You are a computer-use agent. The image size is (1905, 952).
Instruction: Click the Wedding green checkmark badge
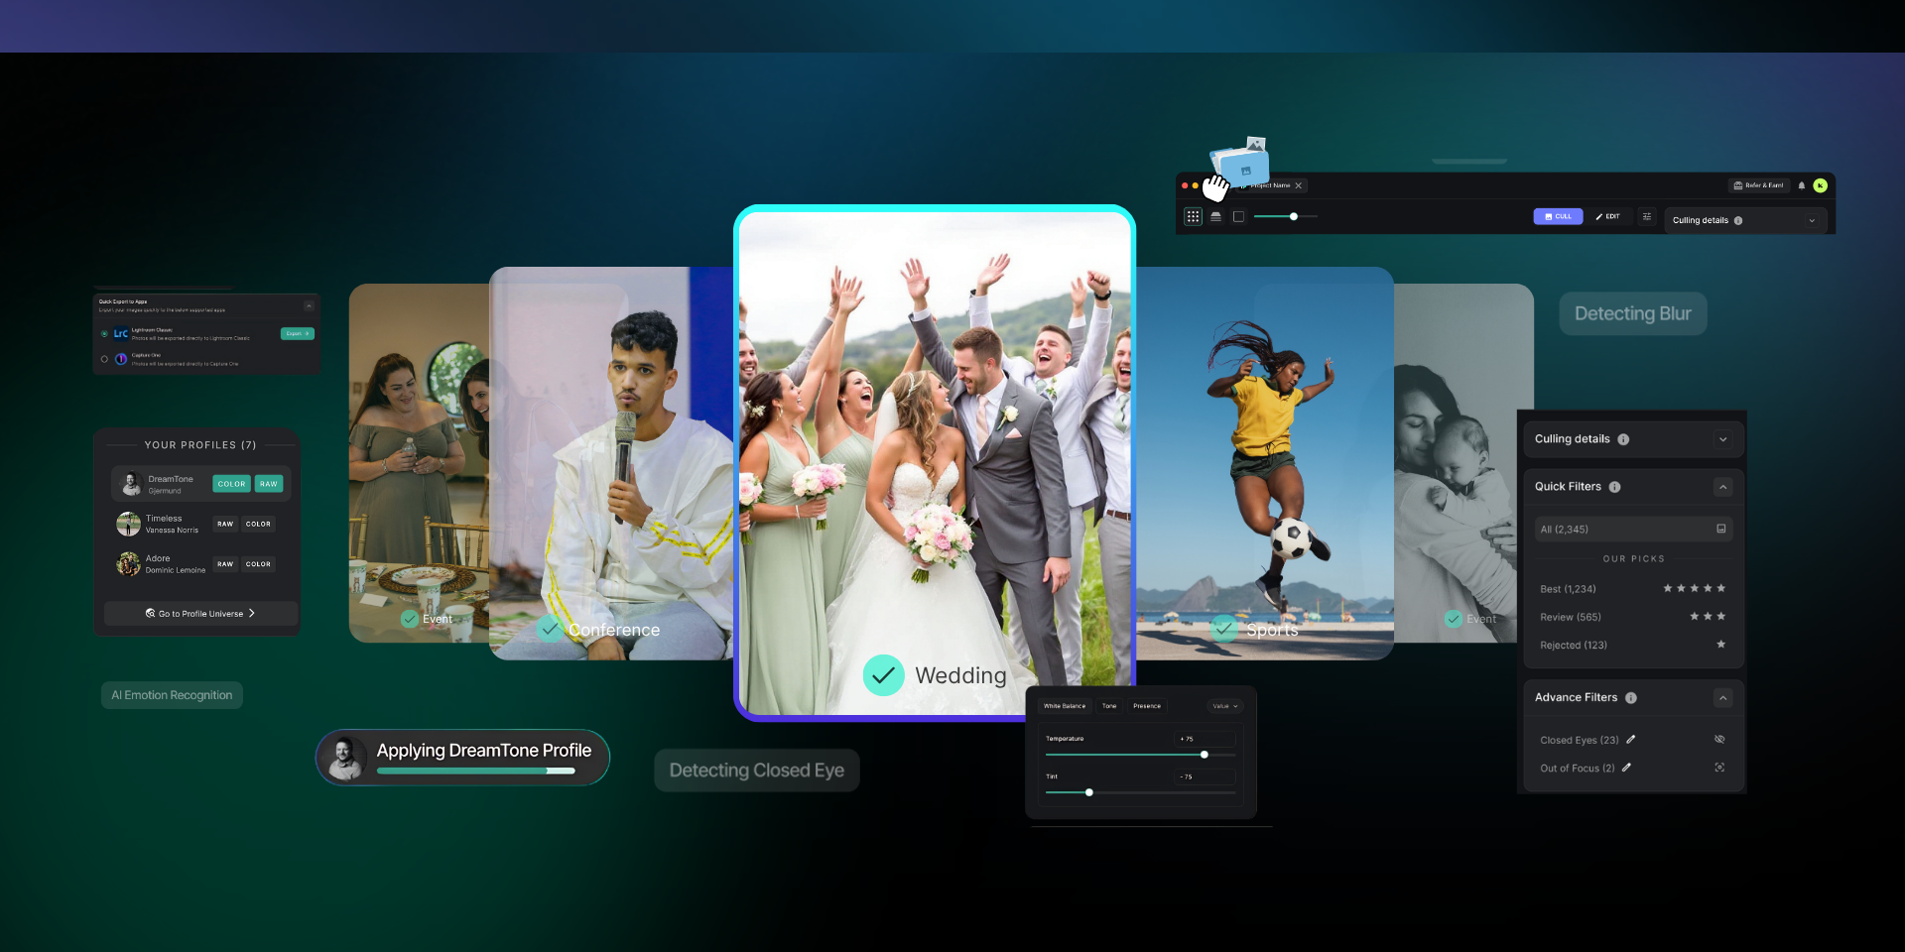[x=883, y=675]
